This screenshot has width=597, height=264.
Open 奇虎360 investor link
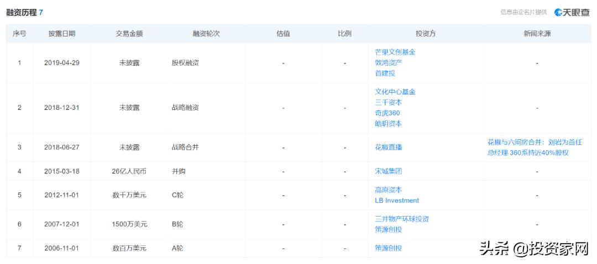(387, 113)
